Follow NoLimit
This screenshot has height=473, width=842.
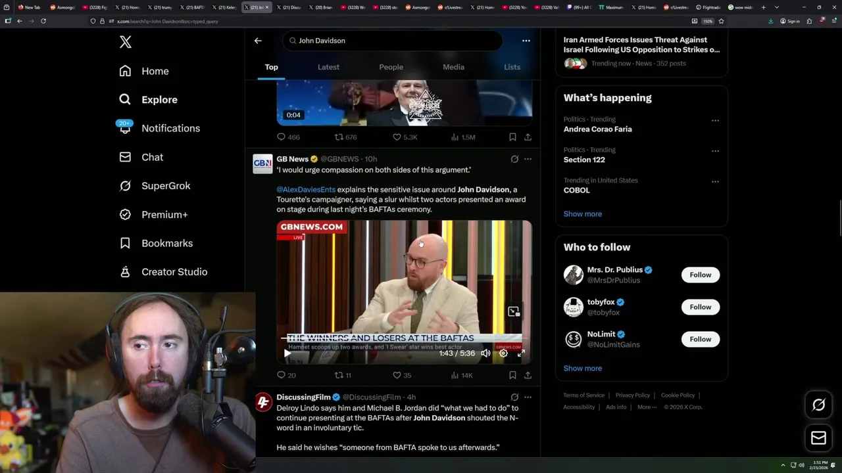click(x=701, y=339)
